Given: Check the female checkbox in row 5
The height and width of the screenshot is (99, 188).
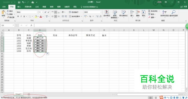Looking at the screenshot, I should pyautogui.click(x=40, y=43).
